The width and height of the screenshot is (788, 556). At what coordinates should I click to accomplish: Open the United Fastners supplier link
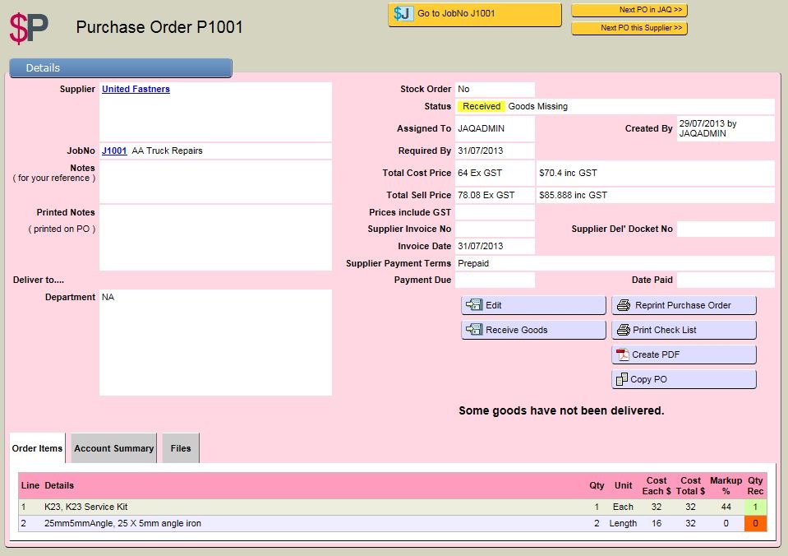pyautogui.click(x=136, y=89)
